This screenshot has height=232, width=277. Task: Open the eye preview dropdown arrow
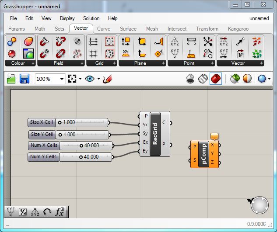(x=98, y=79)
